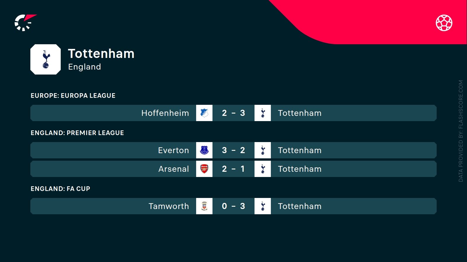
Task: Select the Tamworth 0 - 3 score
Action: coord(233,206)
